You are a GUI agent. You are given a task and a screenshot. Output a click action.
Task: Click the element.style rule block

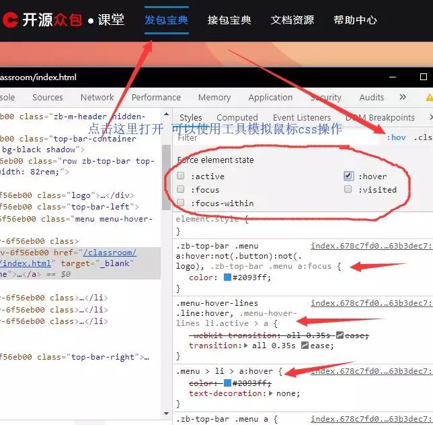tap(303, 225)
